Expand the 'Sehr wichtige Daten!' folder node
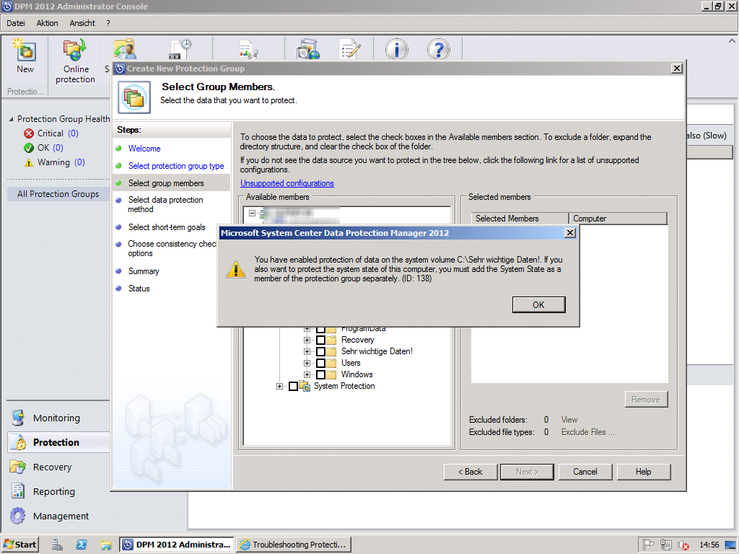The width and height of the screenshot is (739, 554). (307, 351)
